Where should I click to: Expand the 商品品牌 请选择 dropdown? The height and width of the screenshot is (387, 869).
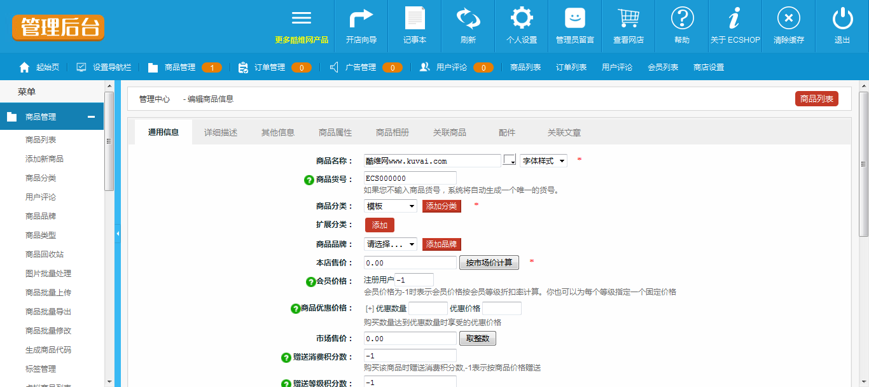pos(391,244)
